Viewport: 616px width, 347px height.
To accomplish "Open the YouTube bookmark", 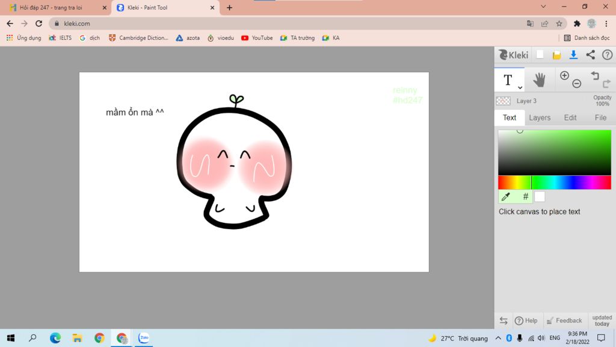I will pyautogui.click(x=257, y=38).
